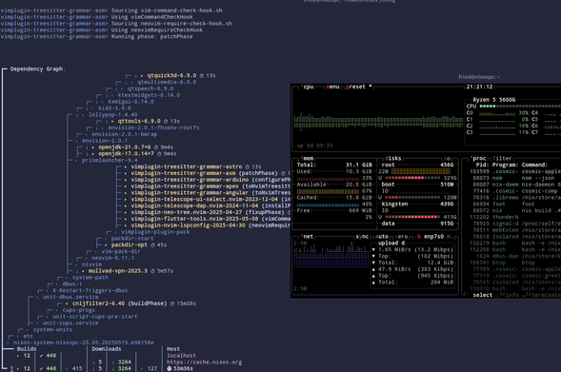Image resolution: width=561 pixels, height=372 pixels.
Task: Click the Pid: column header
Action: [x=482, y=165]
